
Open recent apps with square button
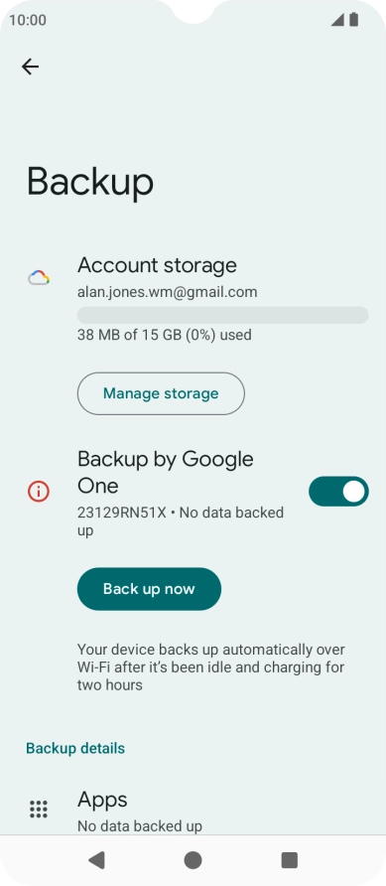tap(290, 860)
